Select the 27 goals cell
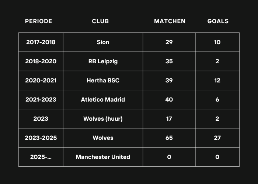The image size is (258, 184). pyautogui.click(x=217, y=138)
